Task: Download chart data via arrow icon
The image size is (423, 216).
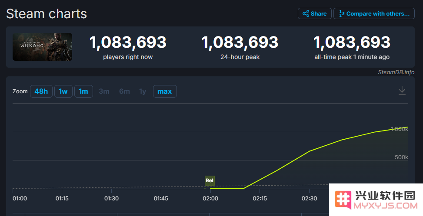Action: (402, 90)
